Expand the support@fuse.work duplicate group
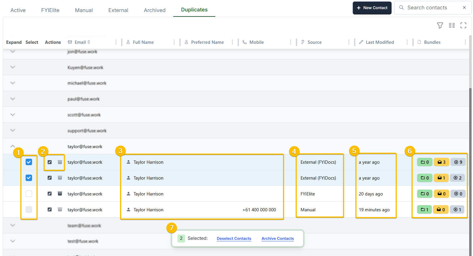The height and width of the screenshot is (256, 473). pyautogui.click(x=13, y=130)
